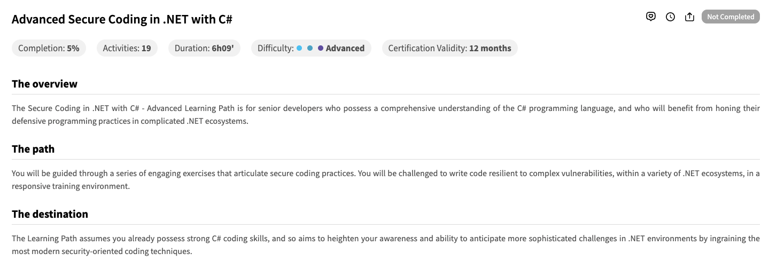Click "The path" section heading

pos(33,149)
